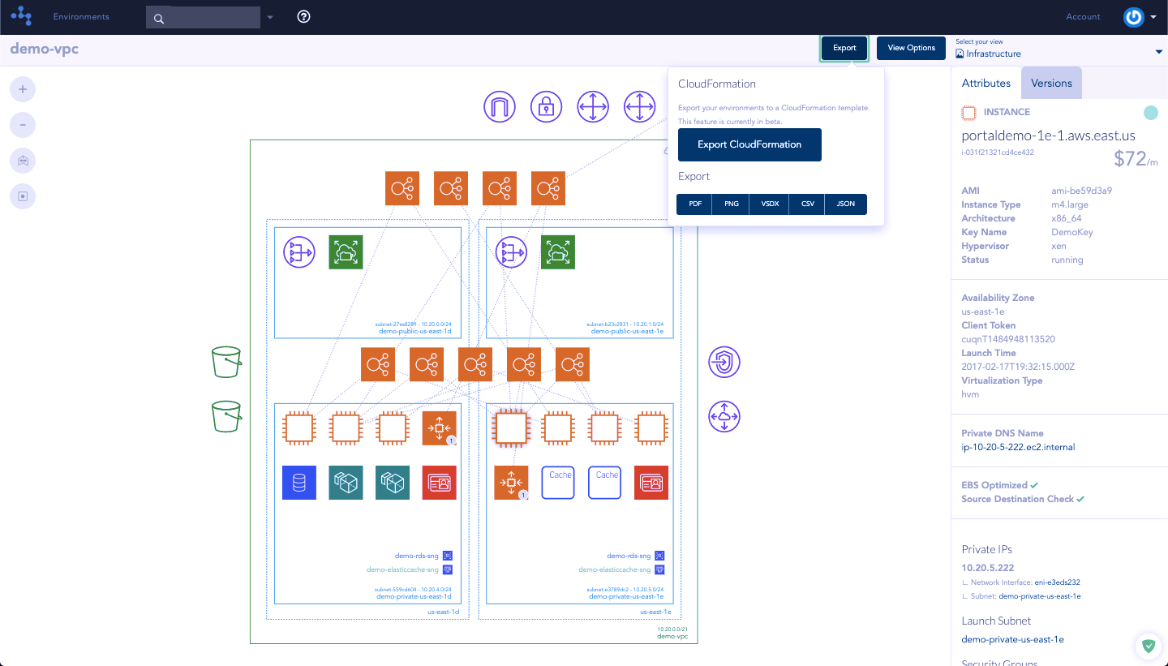
Task: Select autoscaling group icon in private-us-east-1e
Action: coord(511,483)
